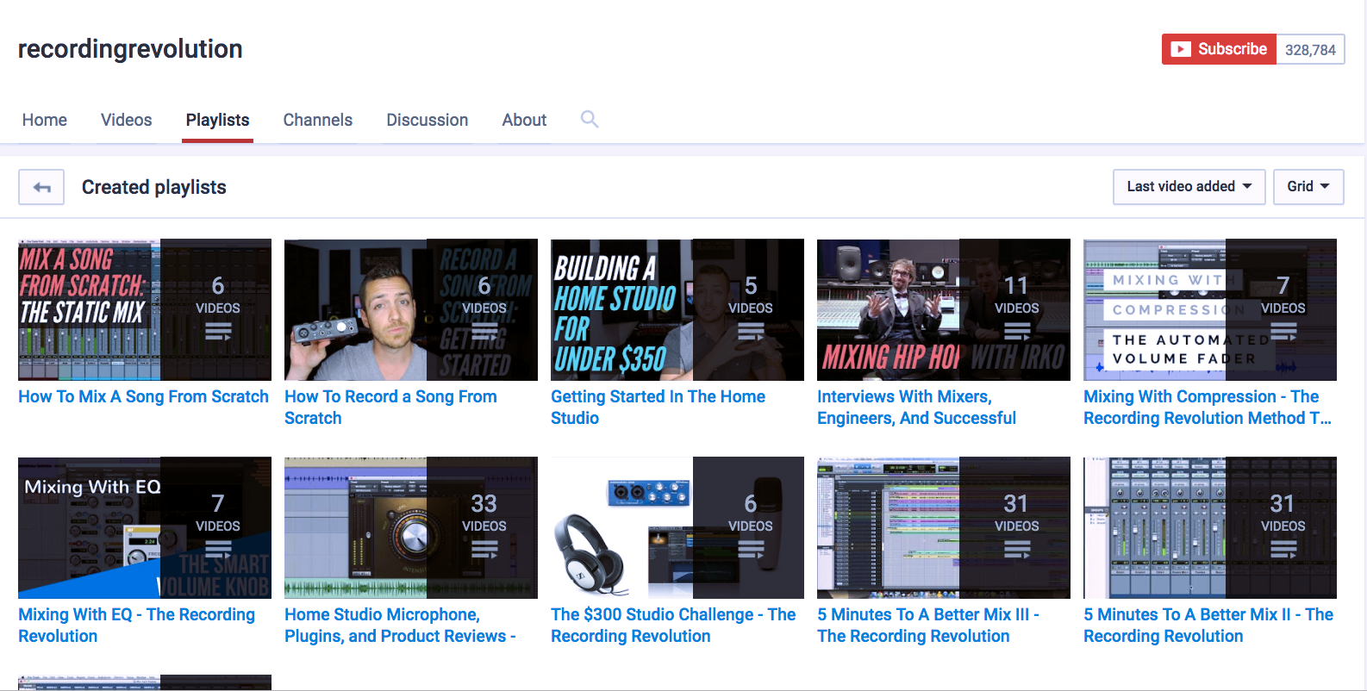Click the channel search magnifier icon

pos(590,119)
